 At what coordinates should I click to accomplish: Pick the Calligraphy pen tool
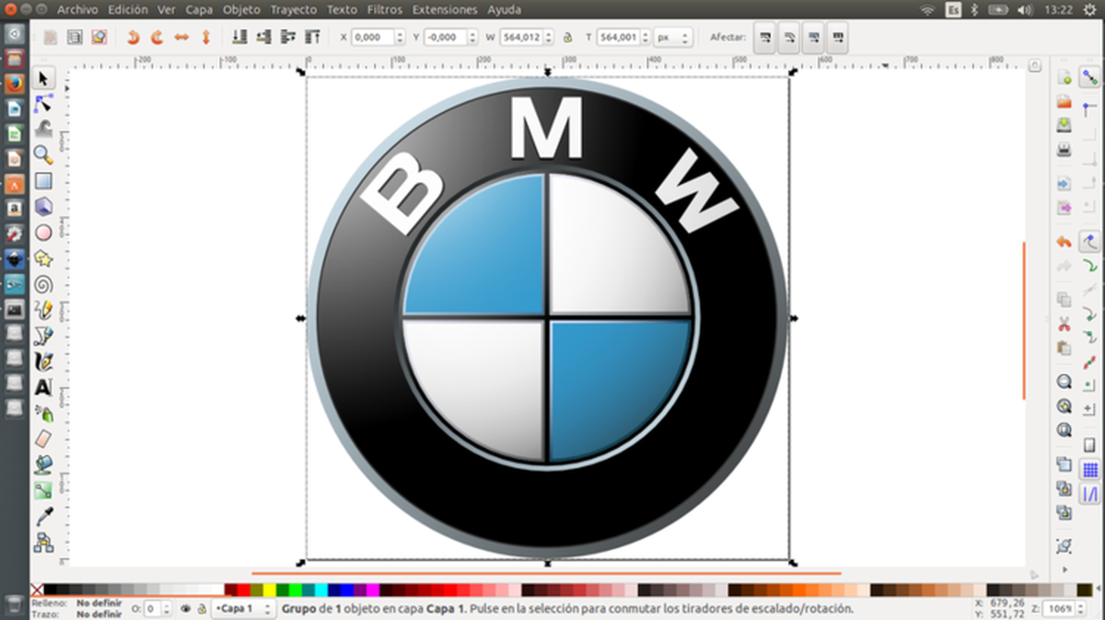[x=43, y=362]
